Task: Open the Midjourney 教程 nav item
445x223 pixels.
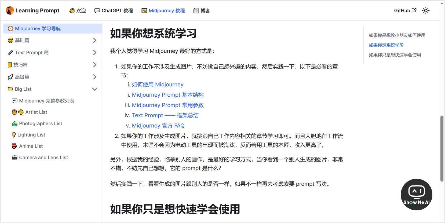Action: click(x=163, y=10)
